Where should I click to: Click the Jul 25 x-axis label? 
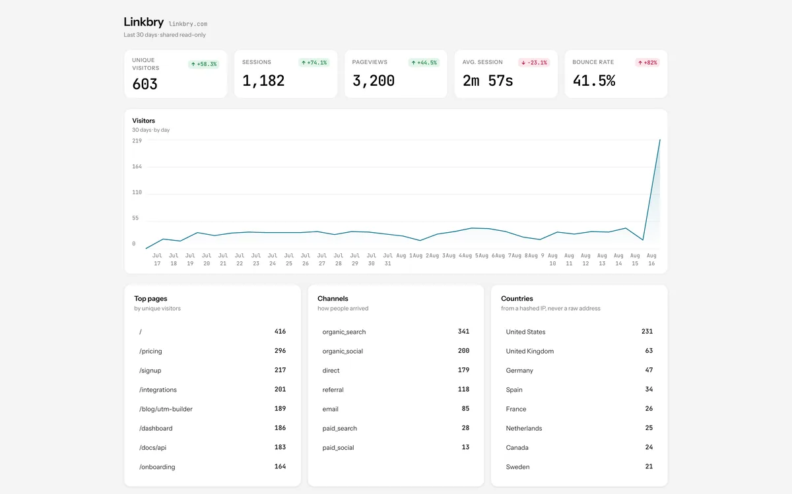point(289,259)
